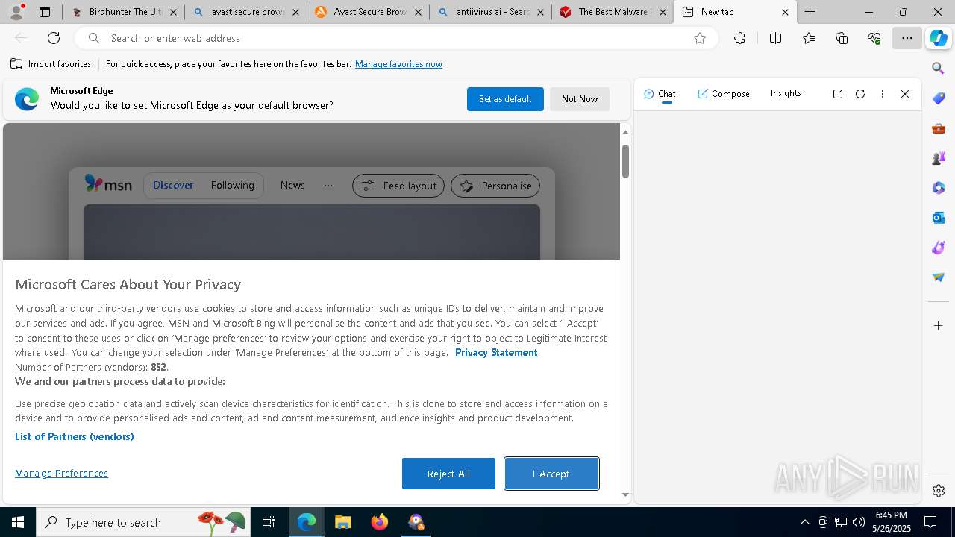Open File Explorer from taskbar
Screen dimensions: 955x537
(342, 522)
